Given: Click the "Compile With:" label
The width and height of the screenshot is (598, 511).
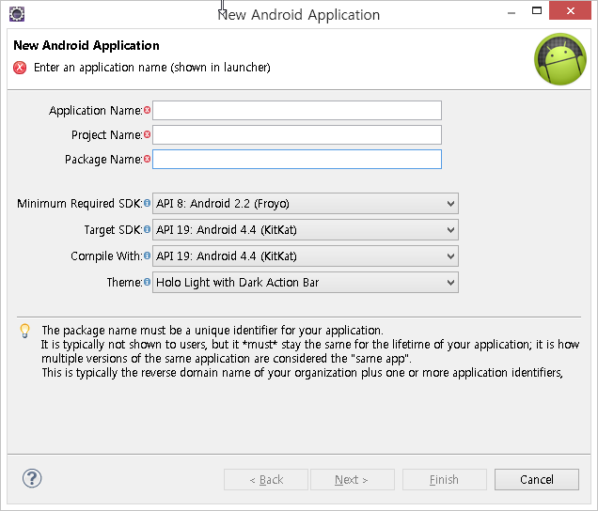Looking at the screenshot, I should tap(107, 256).
